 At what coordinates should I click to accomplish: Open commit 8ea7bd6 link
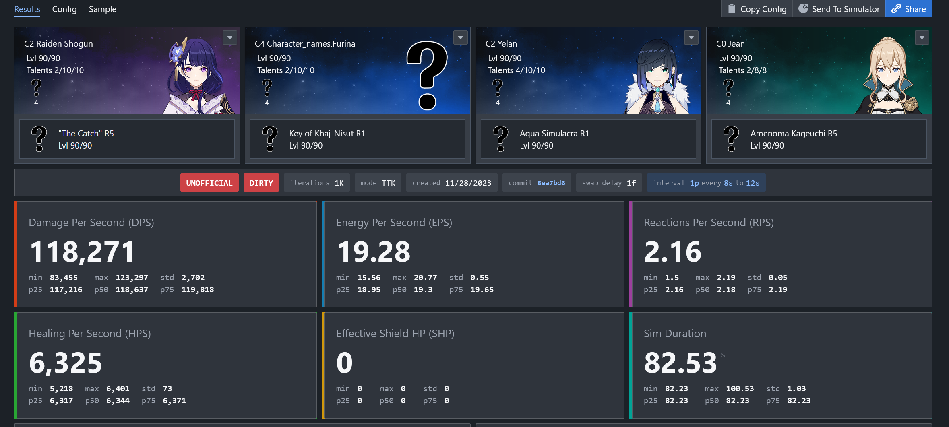[x=551, y=183]
